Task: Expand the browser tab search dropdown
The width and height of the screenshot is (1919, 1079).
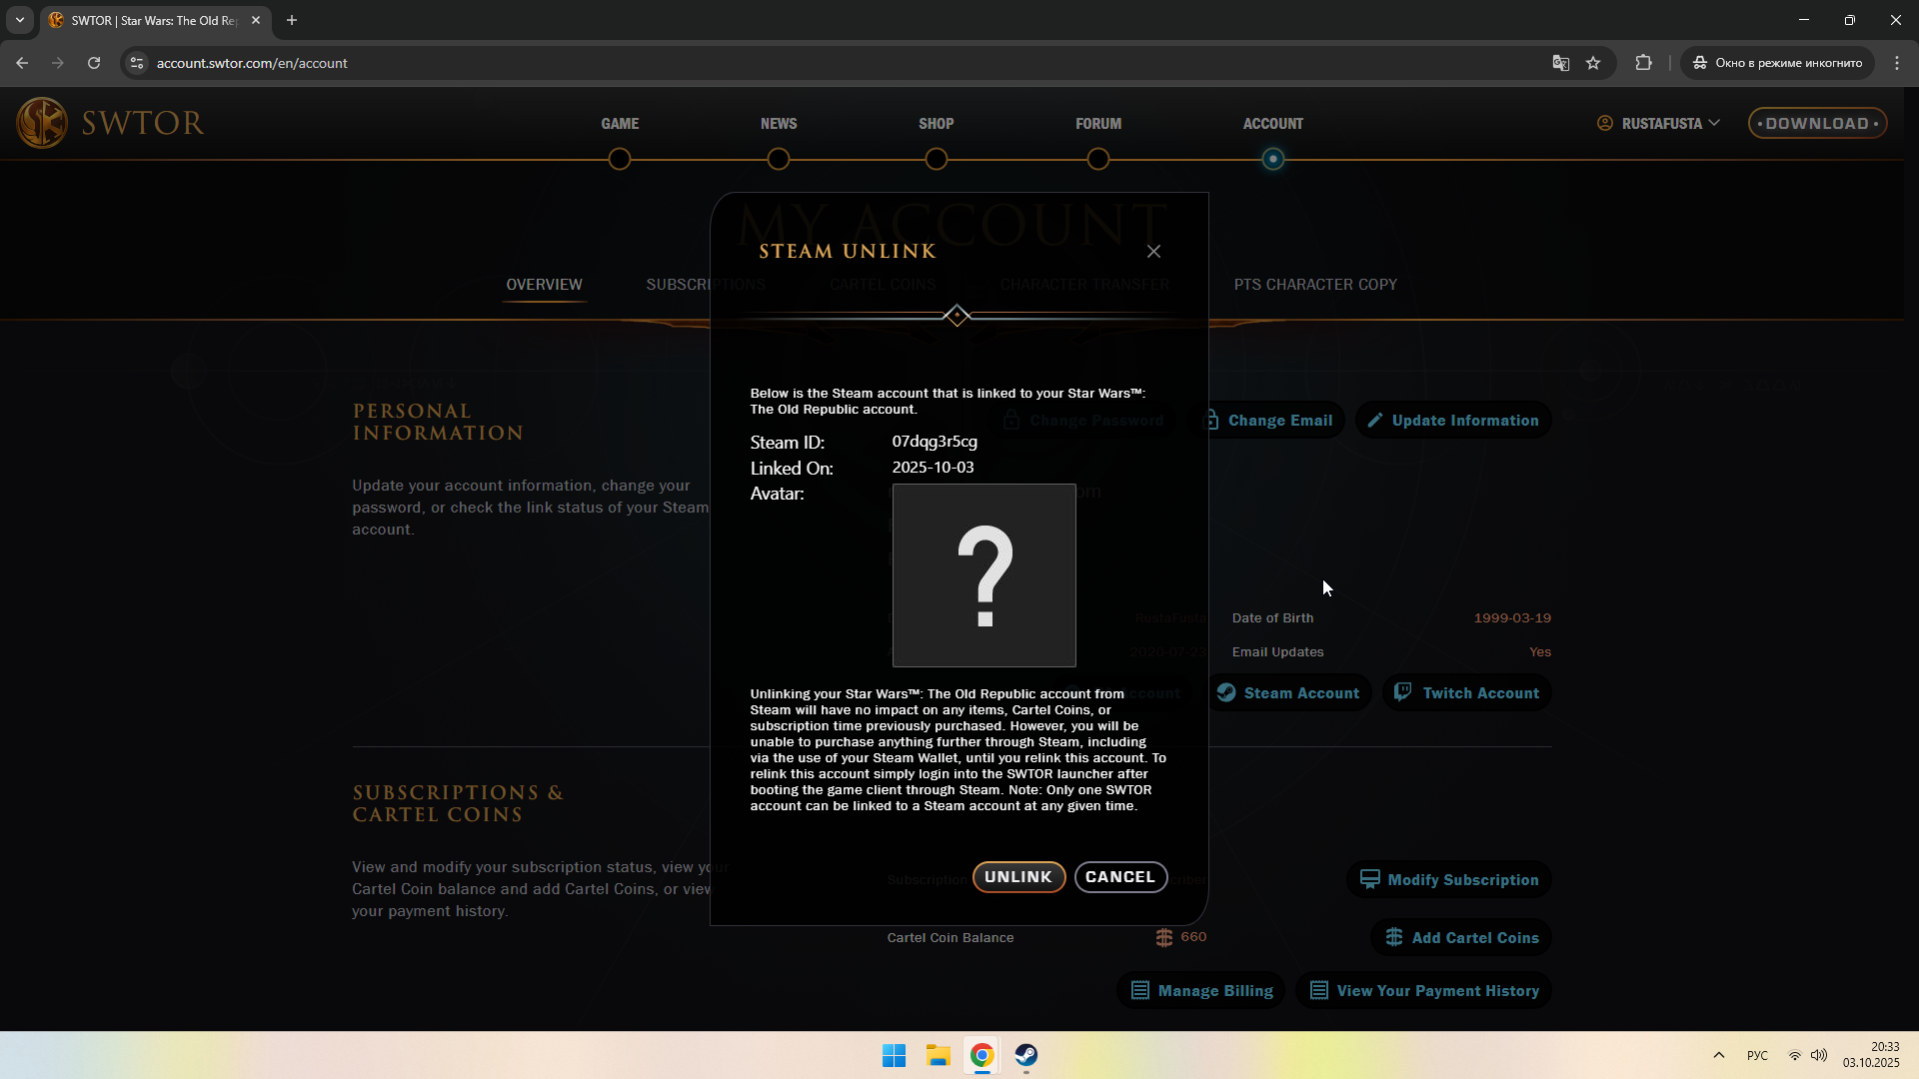Action: pyautogui.click(x=20, y=20)
